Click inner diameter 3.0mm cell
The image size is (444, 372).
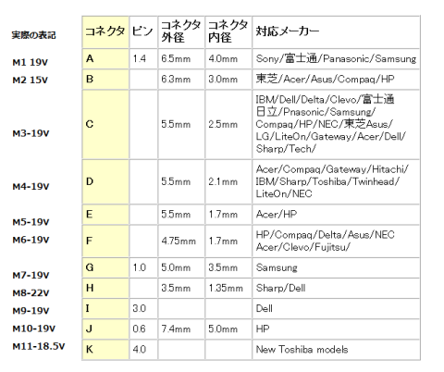pos(228,80)
